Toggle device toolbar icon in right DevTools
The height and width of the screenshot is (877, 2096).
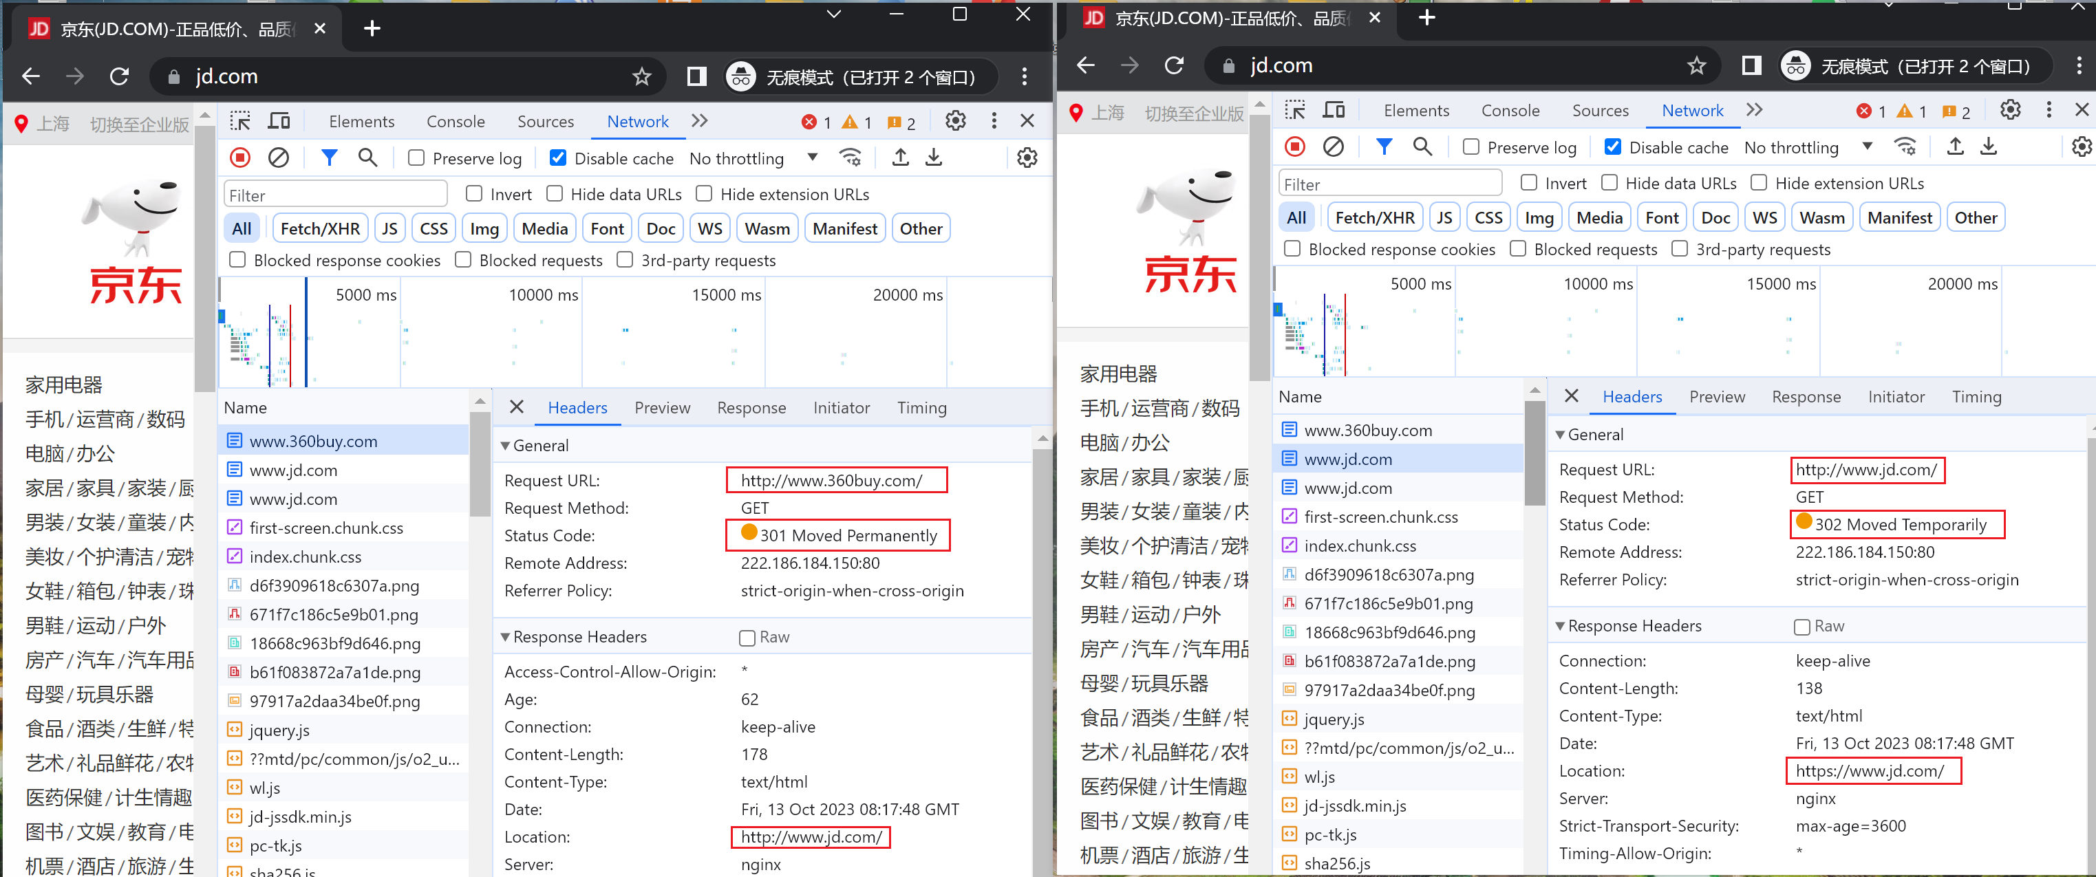pos(1334,110)
